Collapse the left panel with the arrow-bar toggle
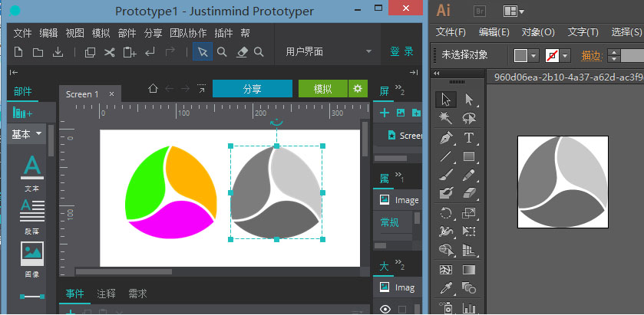The width and height of the screenshot is (644, 315). [14, 73]
